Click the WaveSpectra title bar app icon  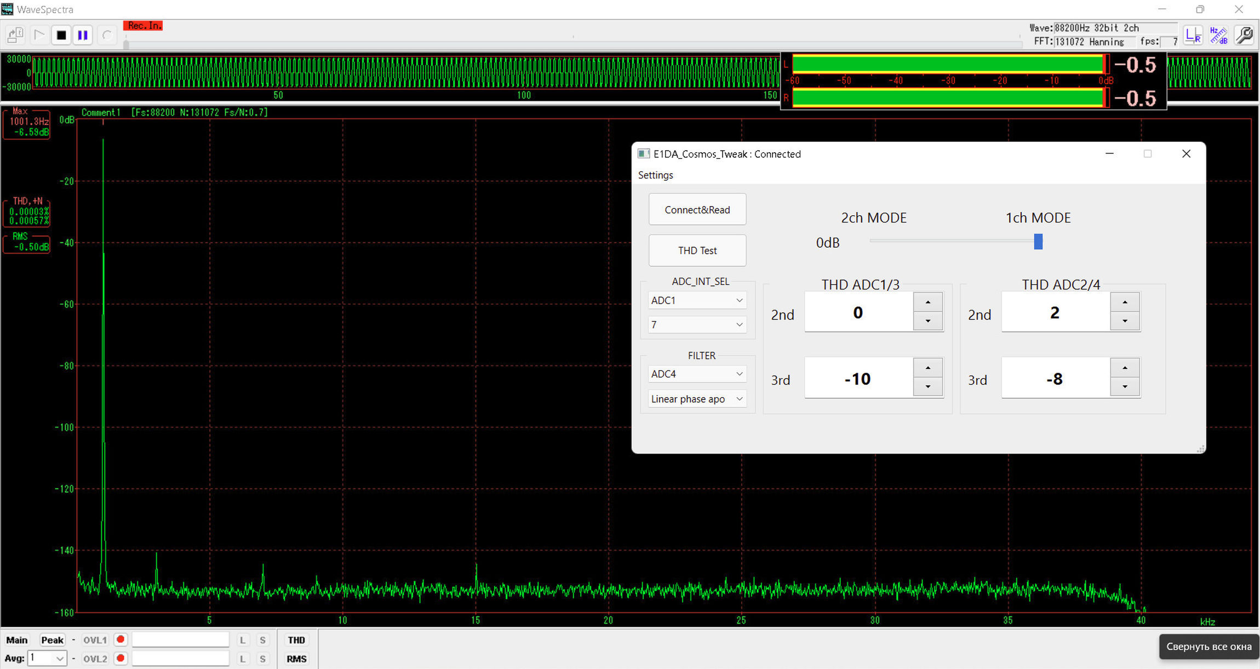point(7,9)
